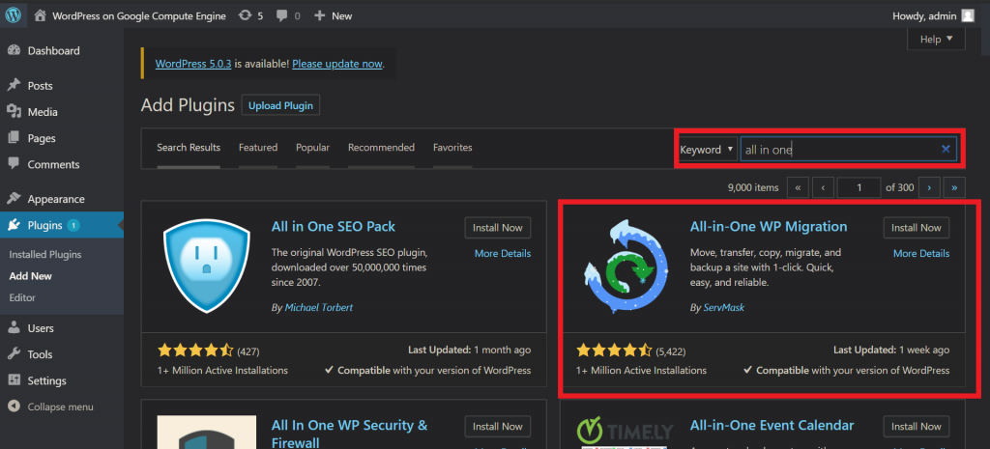Viewport: 990px width, 449px height.
Task: Jump to last results page
Action: tap(954, 187)
